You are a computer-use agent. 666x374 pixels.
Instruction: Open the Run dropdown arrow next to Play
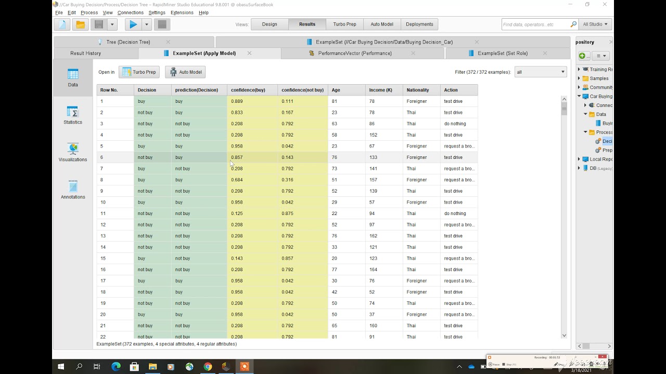tap(147, 24)
